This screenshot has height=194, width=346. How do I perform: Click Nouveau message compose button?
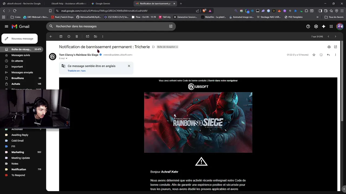19,39
